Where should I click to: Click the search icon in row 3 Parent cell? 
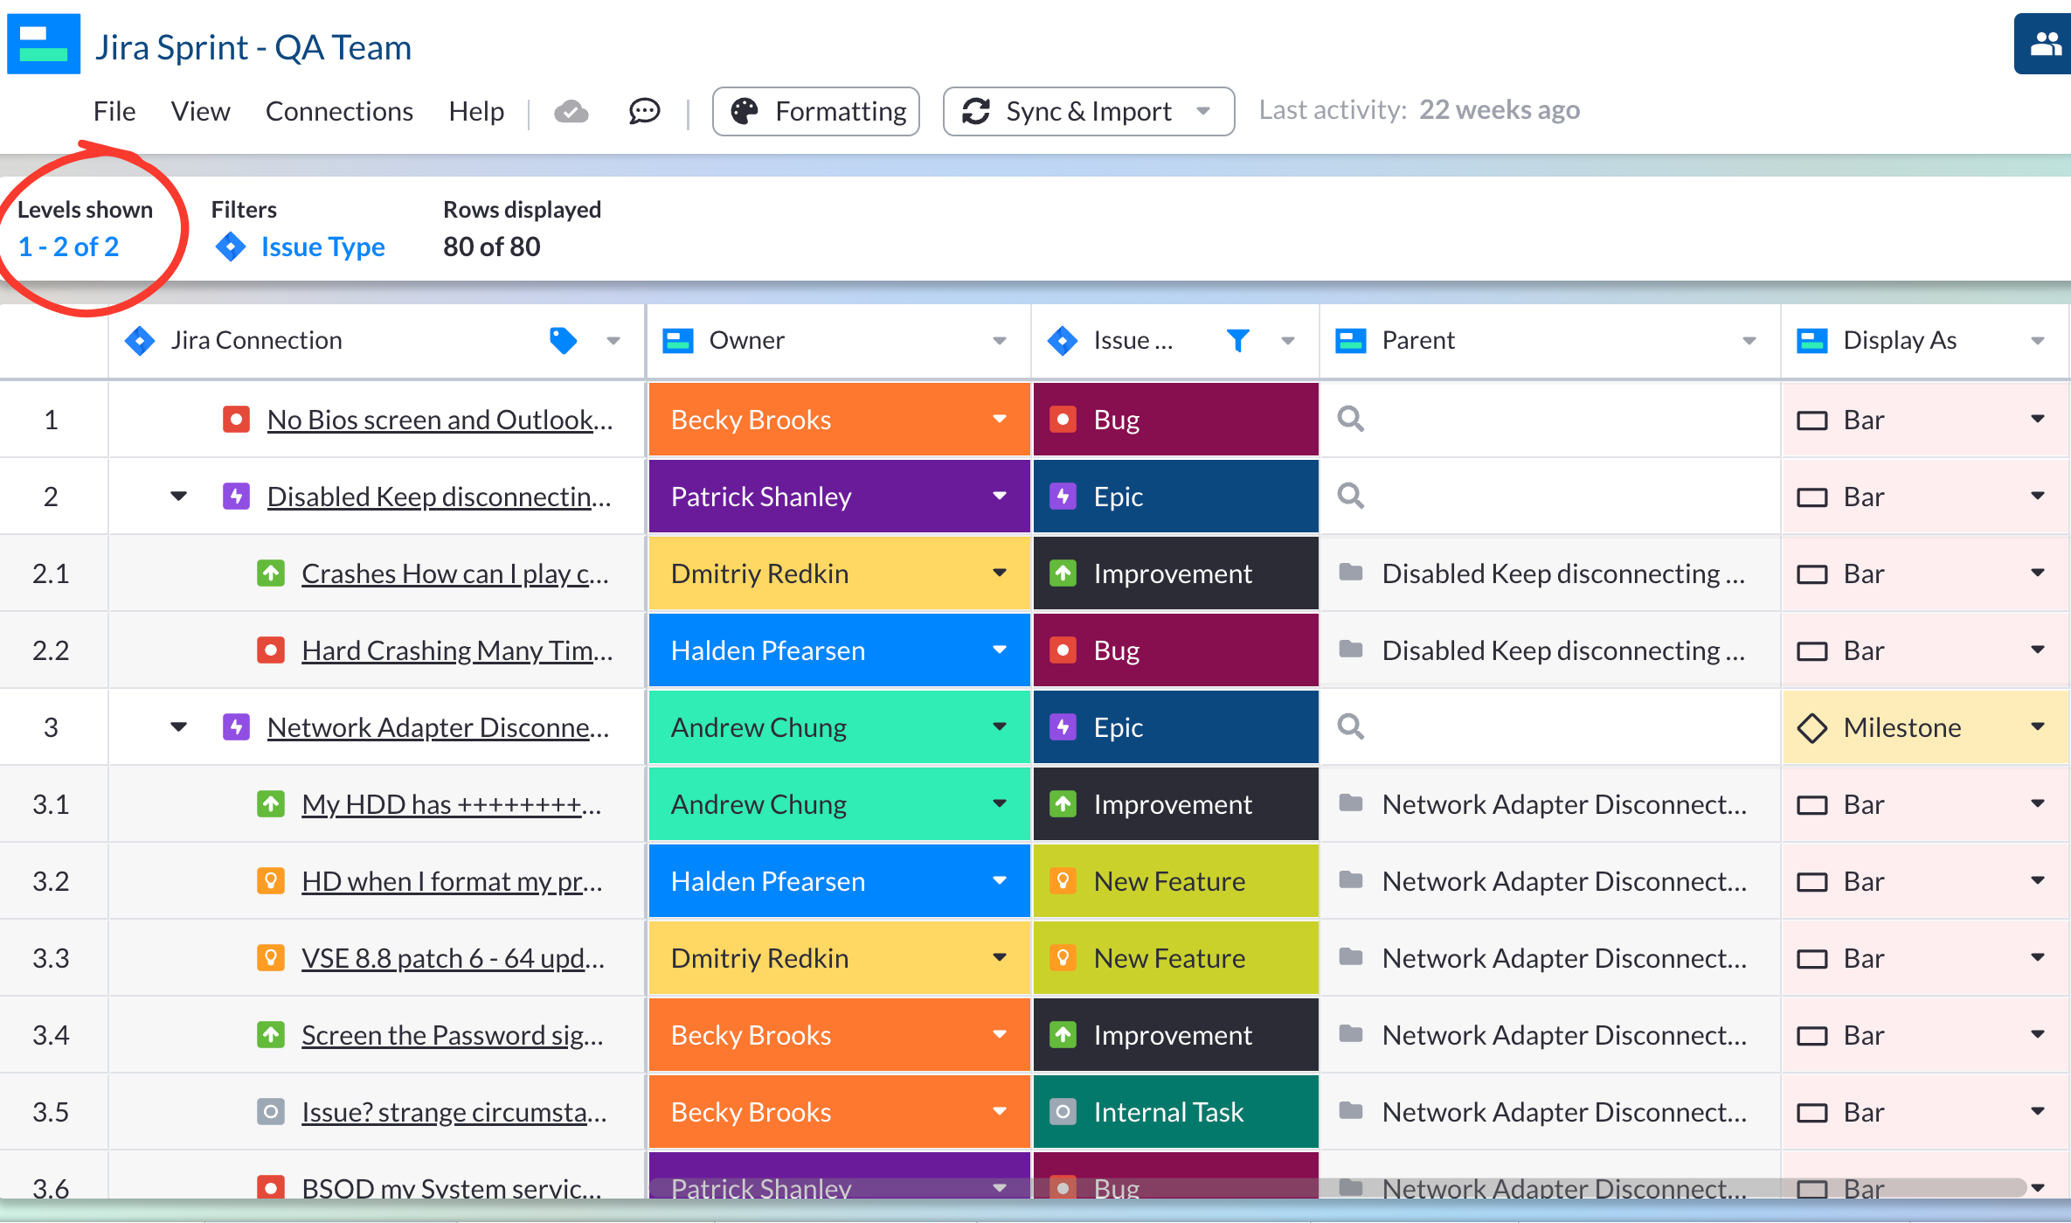pyautogui.click(x=1351, y=726)
